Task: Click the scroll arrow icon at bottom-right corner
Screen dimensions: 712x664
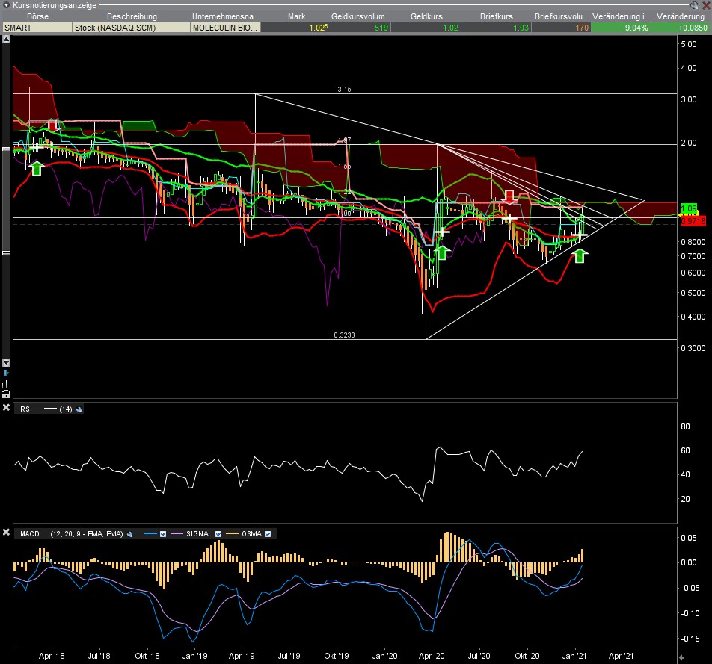Action: 680,657
